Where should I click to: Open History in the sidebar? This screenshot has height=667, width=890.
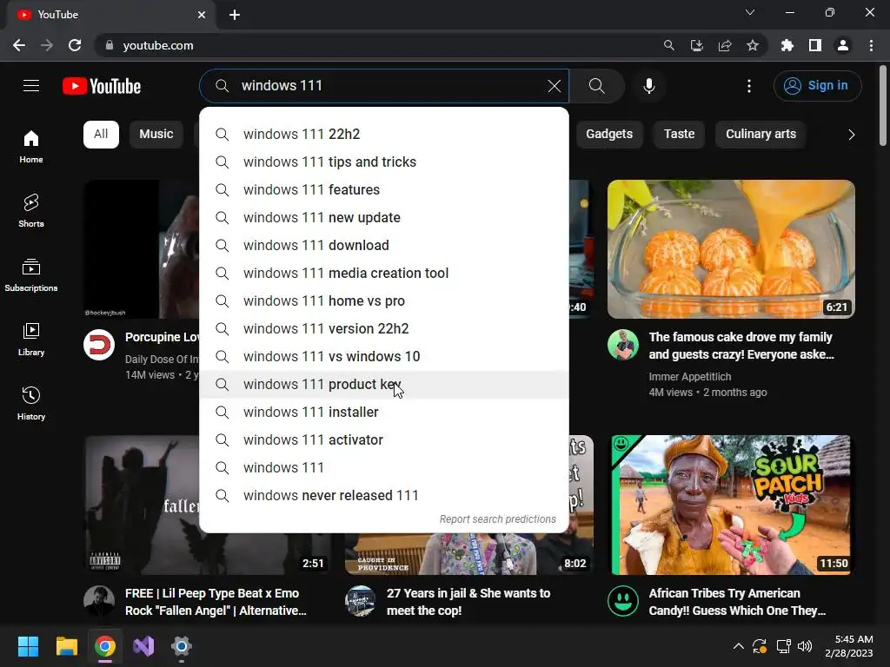[31, 403]
